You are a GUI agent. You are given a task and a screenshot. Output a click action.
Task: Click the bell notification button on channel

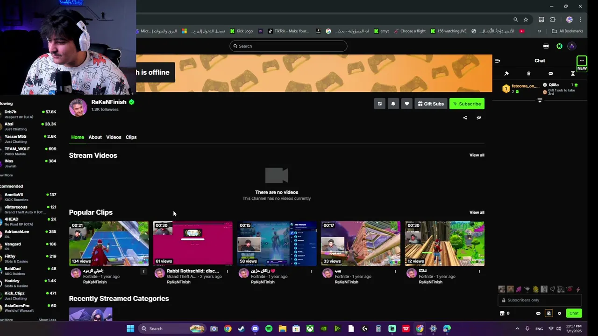(x=393, y=104)
